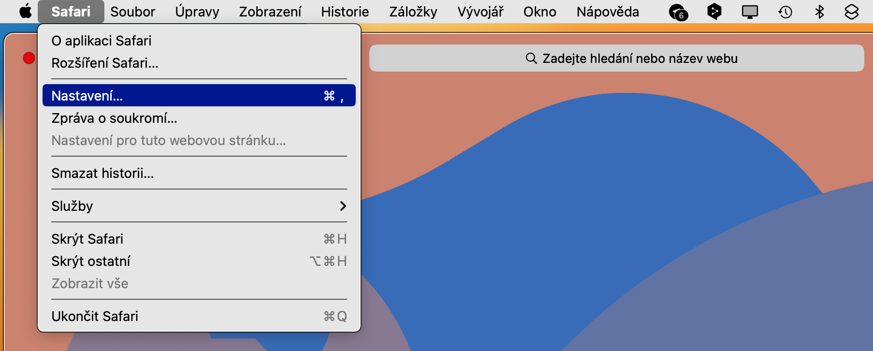Click the DeepL menu bar icon
Screen dimensions: 873x351
pos(714,11)
